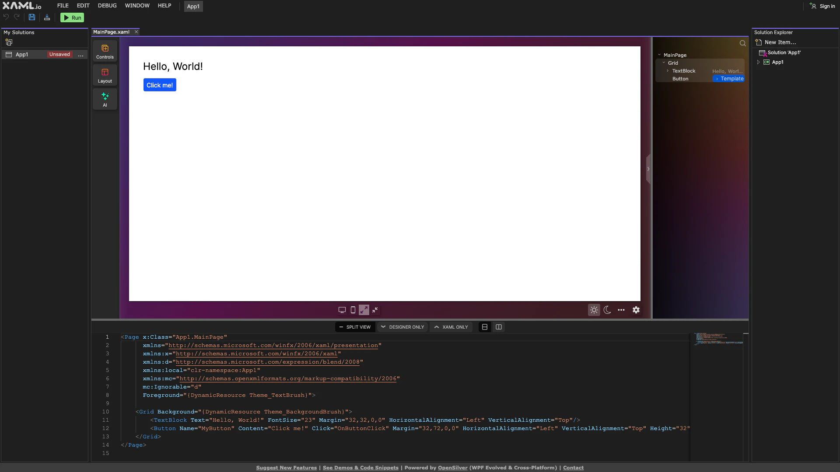Open the DEBUG menu
Viewport: 840px width, 472px height.
(107, 6)
